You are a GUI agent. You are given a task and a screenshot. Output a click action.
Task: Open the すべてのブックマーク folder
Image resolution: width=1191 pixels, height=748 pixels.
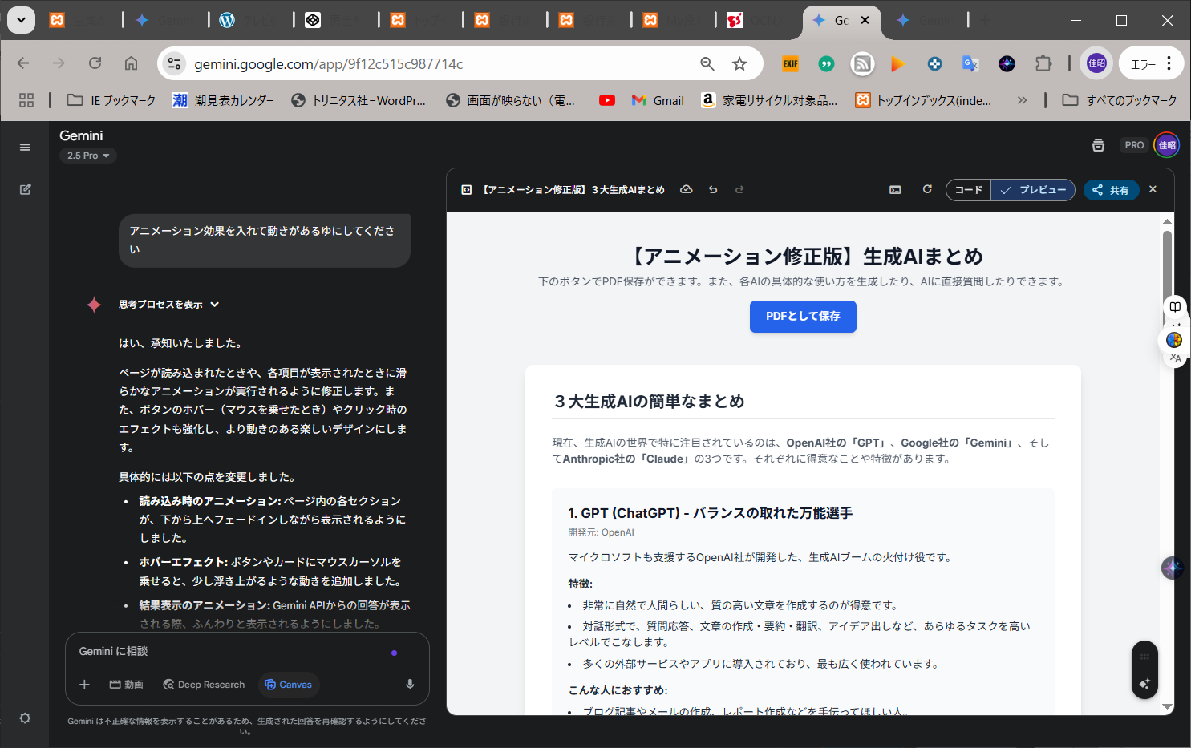click(x=1119, y=100)
